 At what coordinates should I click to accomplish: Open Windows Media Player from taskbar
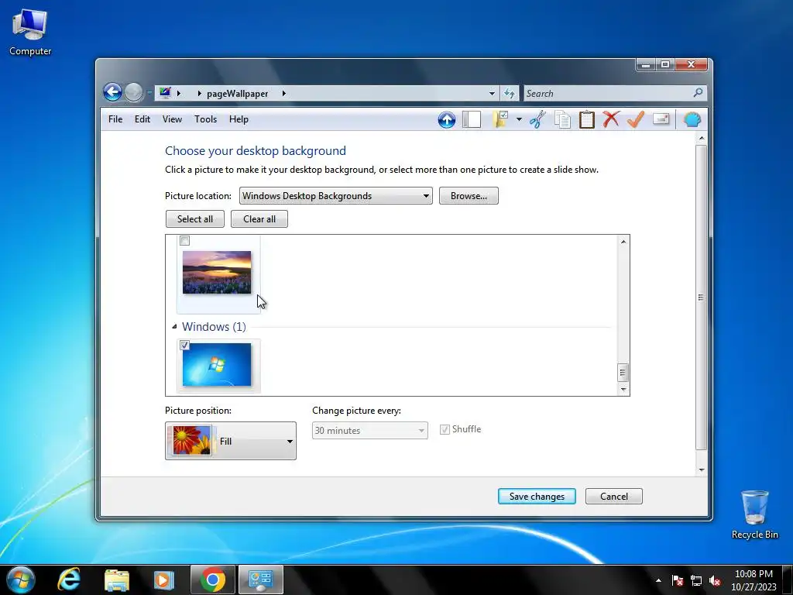(x=163, y=580)
